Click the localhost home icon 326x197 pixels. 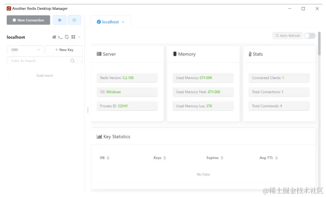(x=54, y=37)
